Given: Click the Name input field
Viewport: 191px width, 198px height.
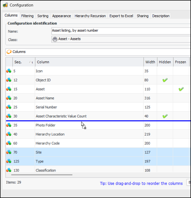Looking at the screenshot, I should click(121, 31).
